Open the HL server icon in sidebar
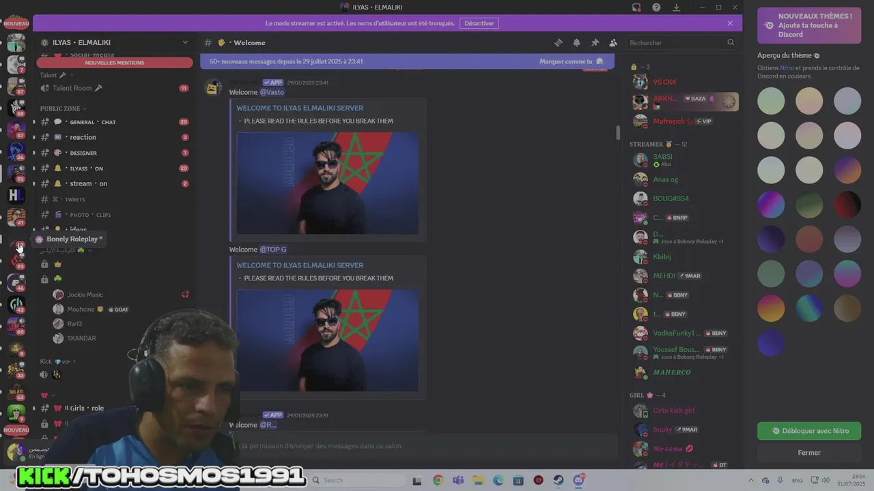 click(x=16, y=195)
